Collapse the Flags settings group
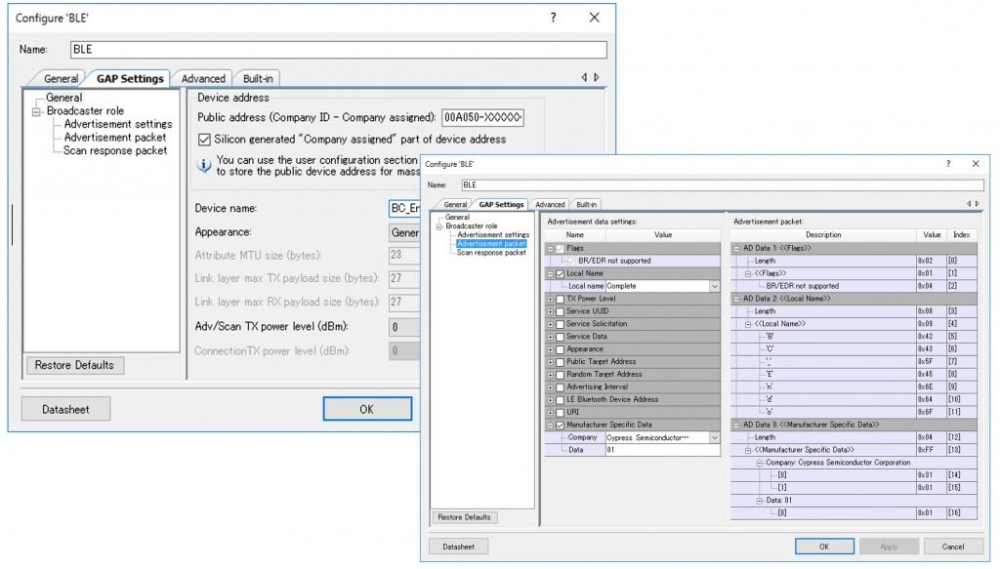Viewport: 1000px width, 569px height. click(551, 249)
